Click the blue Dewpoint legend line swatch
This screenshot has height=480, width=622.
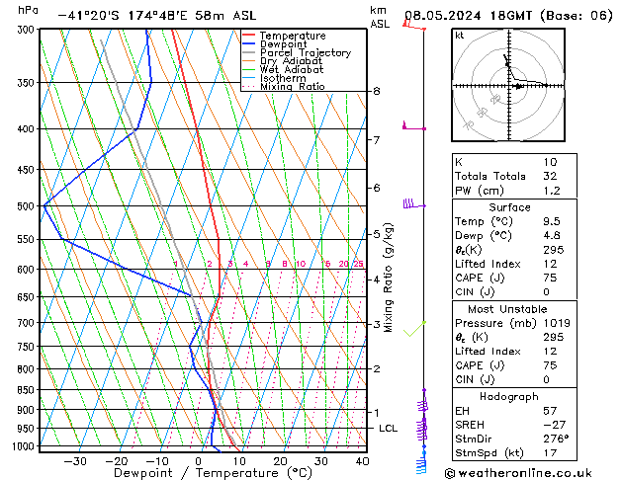tap(248, 43)
